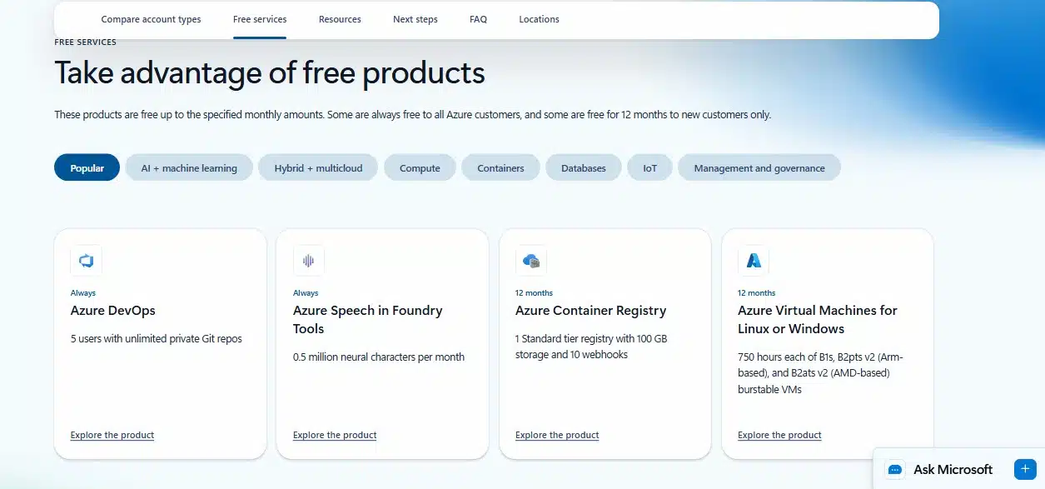The height and width of the screenshot is (489, 1045).
Task: Expand Ask Microsoft with the plus button
Action: [x=1025, y=469]
